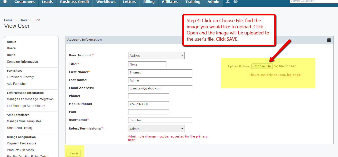Open the settings gear icon

point(236,2)
